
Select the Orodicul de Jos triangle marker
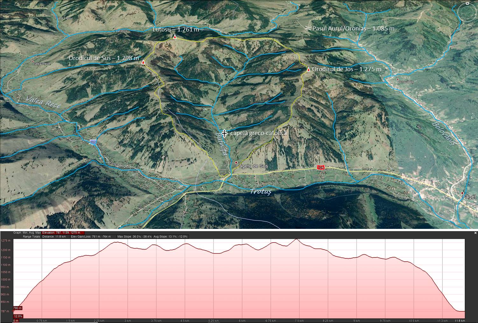click(x=308, y=69)
